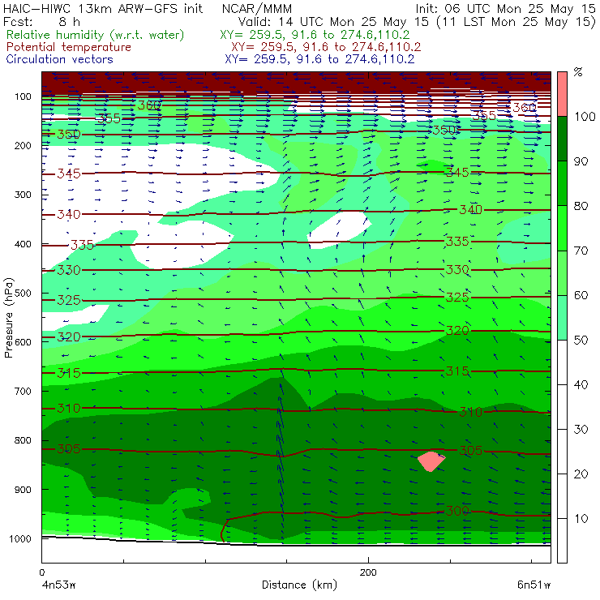Viewport: 600px width, 600px height.
Task: Click the 60-70% light green colorbar segment
Action: 562,272
